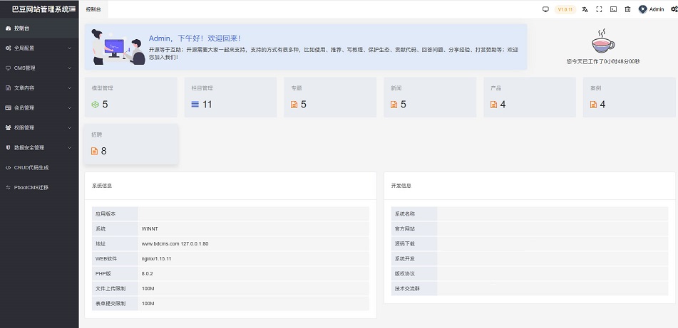Open the settings gears icon at top right
Image resolution: width=678 pixels, height=328 pixels.
coord(674,9)
